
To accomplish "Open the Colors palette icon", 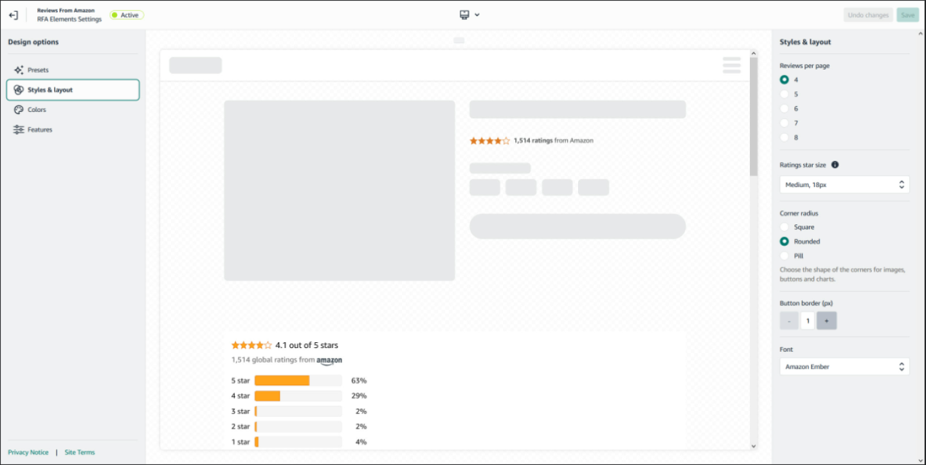I will 18,109.
